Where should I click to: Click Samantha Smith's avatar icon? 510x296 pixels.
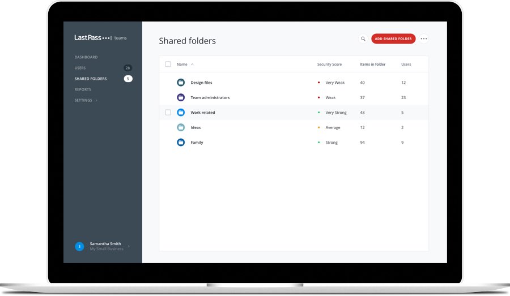pos(79,246)
